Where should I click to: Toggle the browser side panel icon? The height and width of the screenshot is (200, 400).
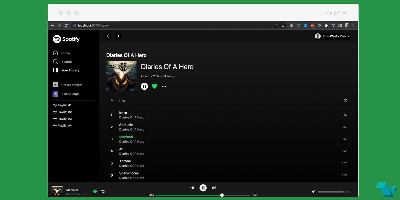tap(340, 25)
